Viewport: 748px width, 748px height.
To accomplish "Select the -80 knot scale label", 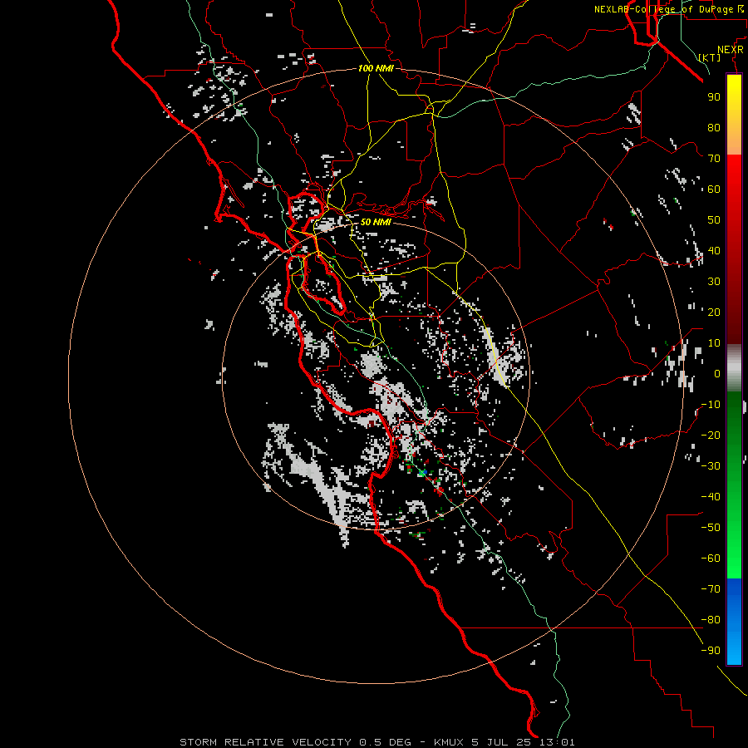I will point(711,620).
